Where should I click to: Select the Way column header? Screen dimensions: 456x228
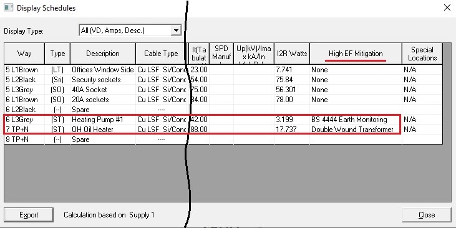24,54
